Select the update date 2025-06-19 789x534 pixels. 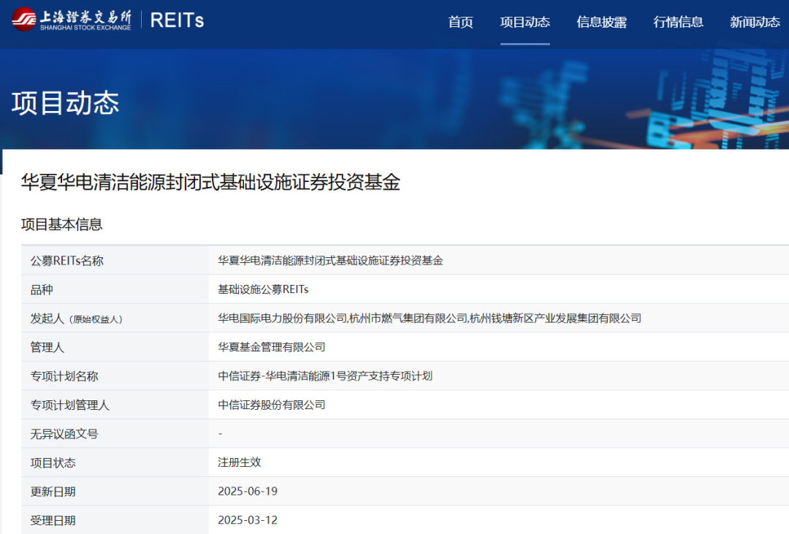click(248, 491)
